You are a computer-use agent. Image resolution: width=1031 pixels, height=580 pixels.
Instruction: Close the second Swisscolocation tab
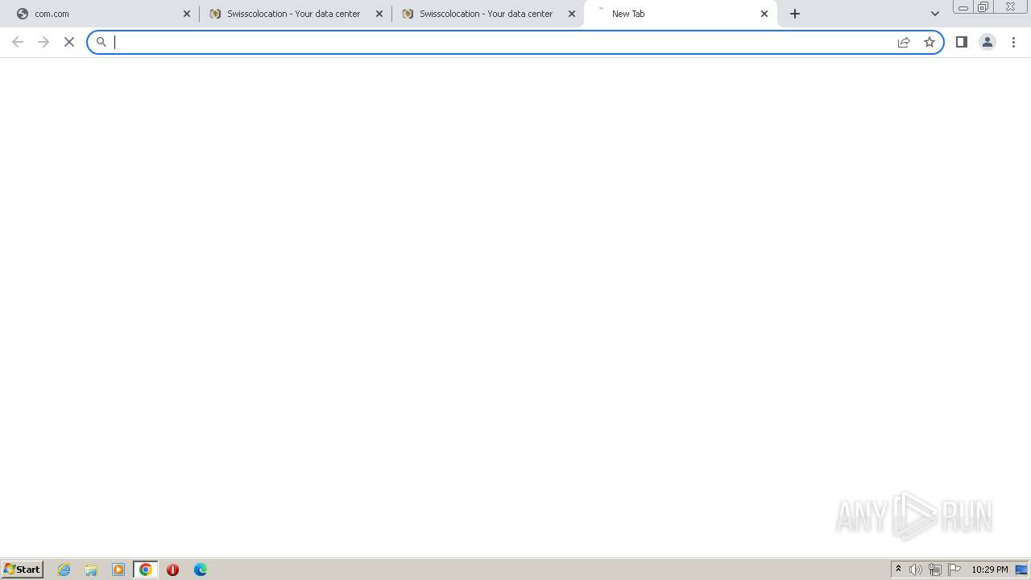click(x=572, y=14)
